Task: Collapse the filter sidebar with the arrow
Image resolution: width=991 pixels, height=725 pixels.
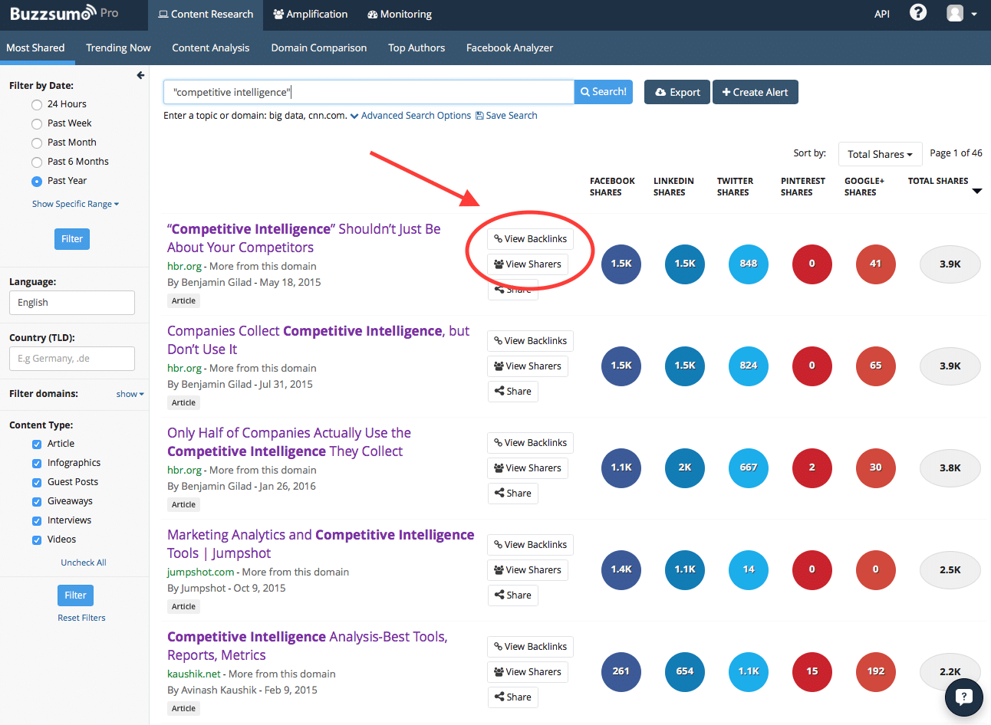Action: click(x=140, y=75)
